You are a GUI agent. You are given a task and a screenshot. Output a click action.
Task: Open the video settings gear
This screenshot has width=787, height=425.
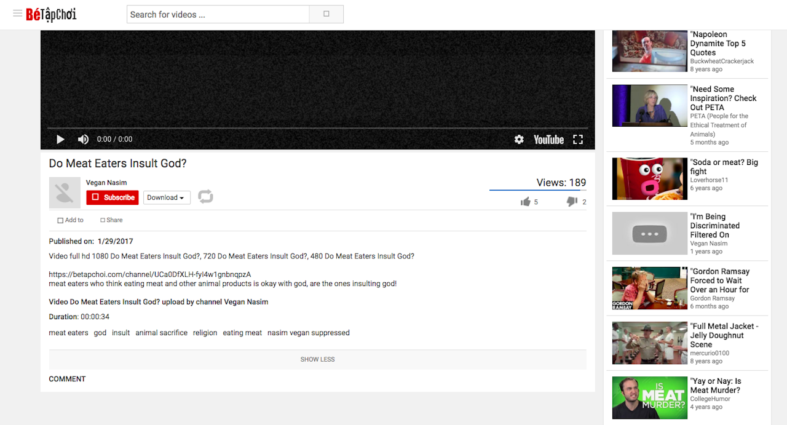pyautogui.click(x=519, y=140)
